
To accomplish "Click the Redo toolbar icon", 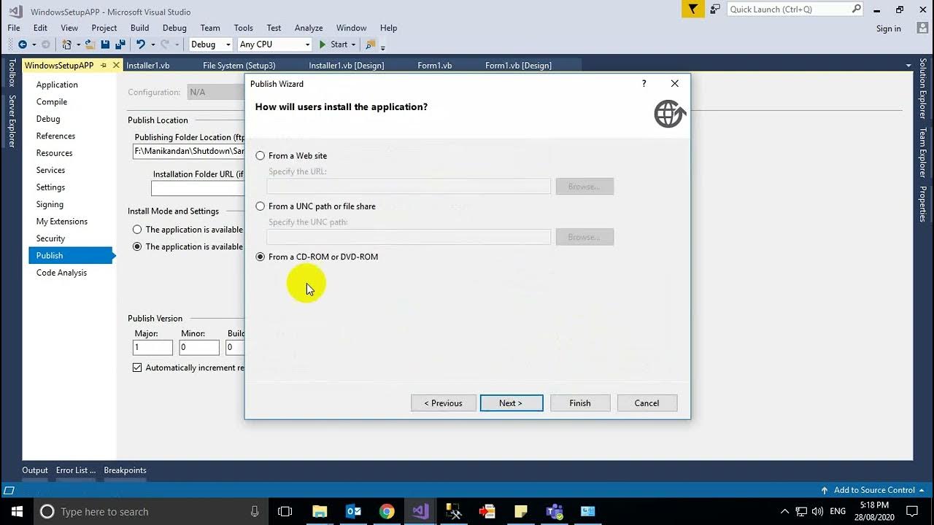I will (165, 44).
